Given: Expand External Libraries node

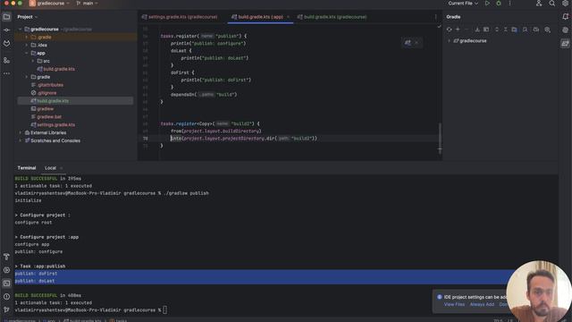Looking at the screenshot, I should pyautogui.click(x=21, y=132).
